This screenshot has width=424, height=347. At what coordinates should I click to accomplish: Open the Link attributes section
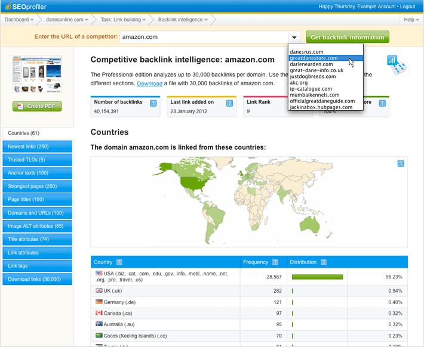[37, 253]
